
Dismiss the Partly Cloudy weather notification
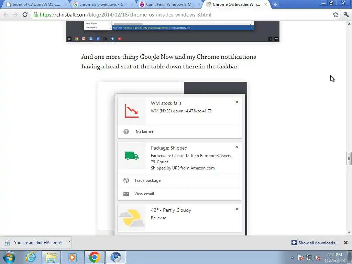click(x=236, y=209)
